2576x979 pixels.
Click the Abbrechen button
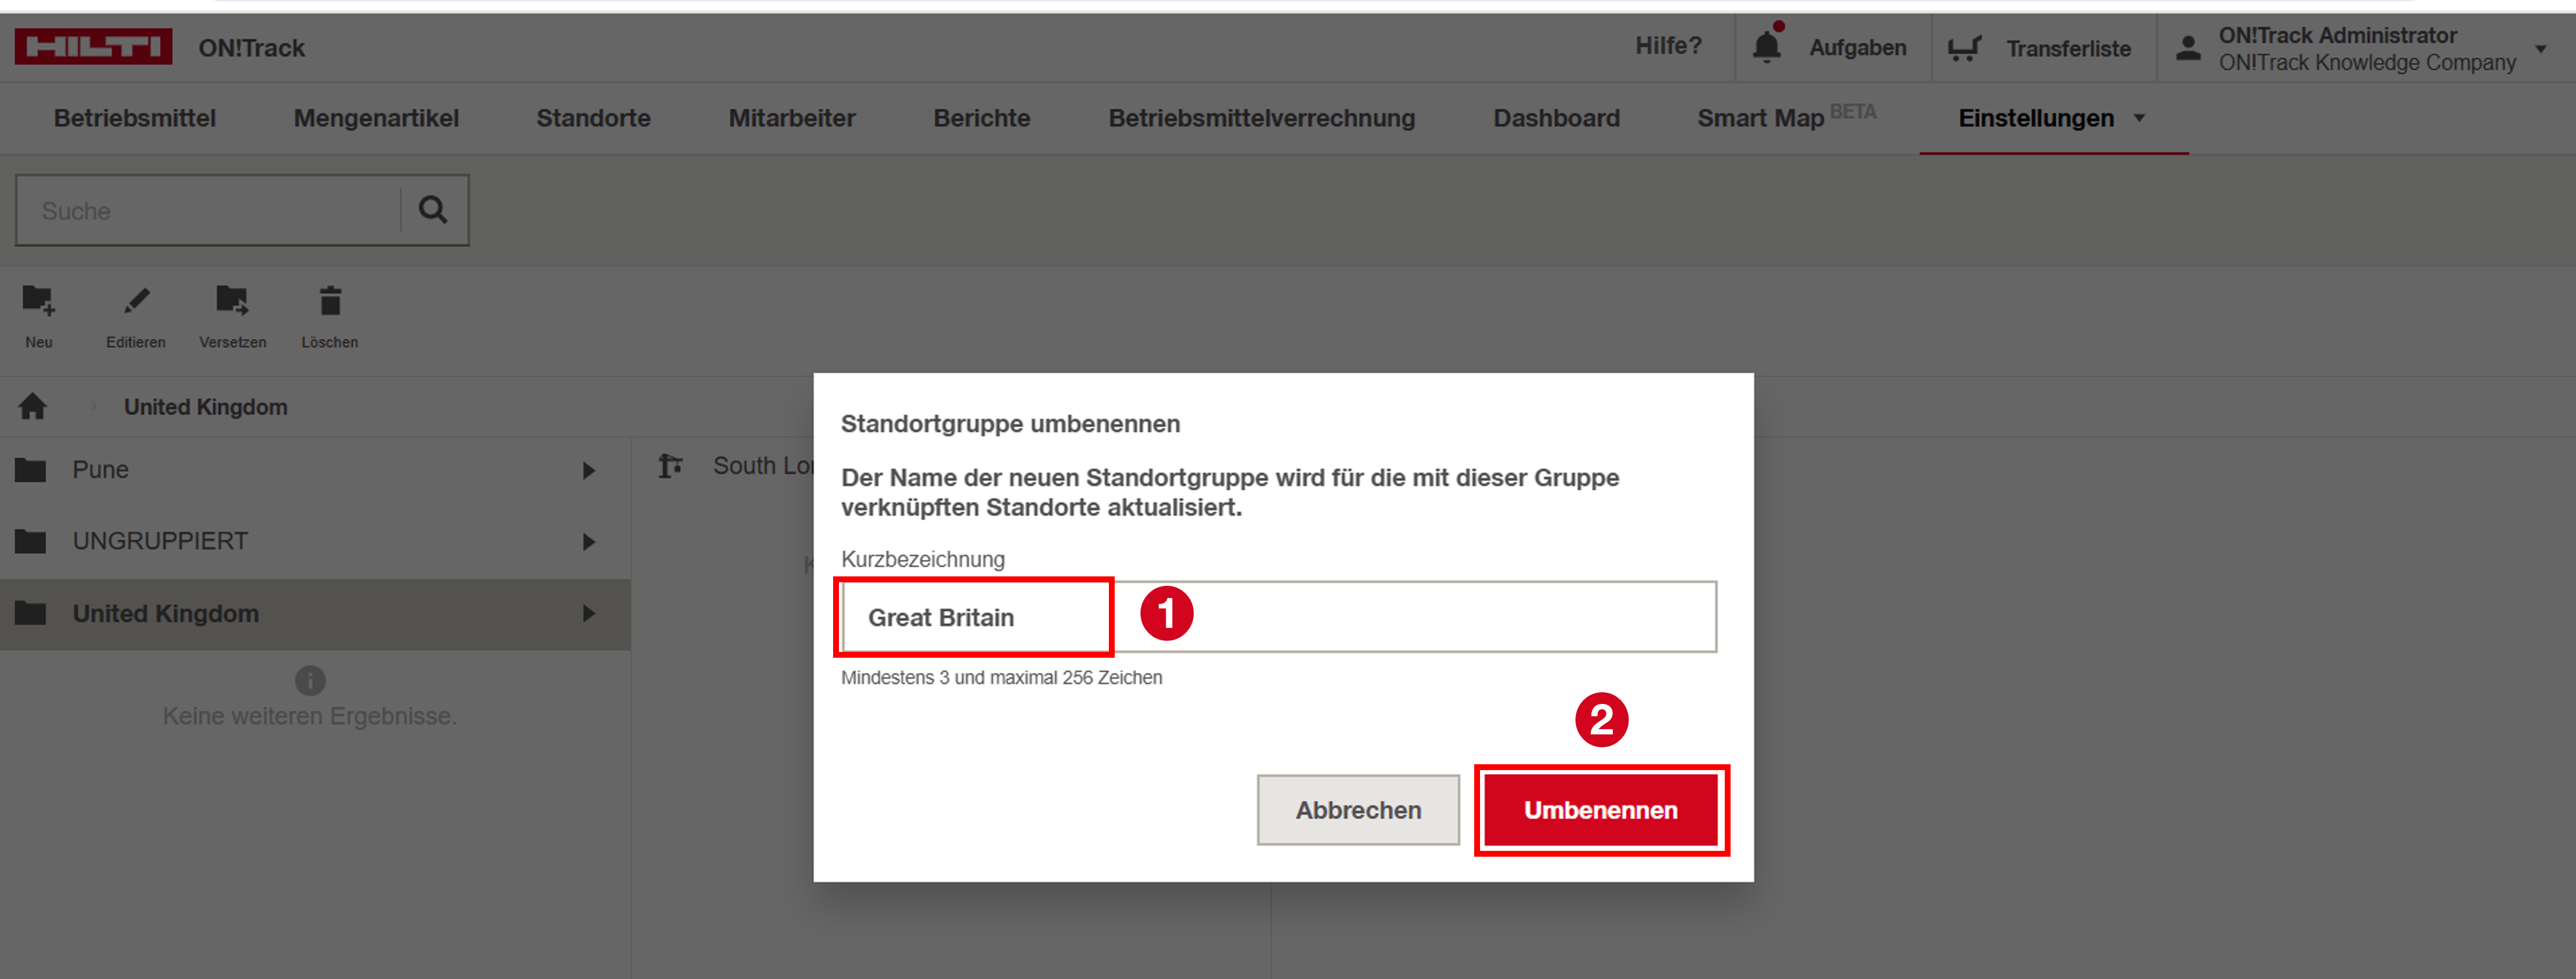tap(1358, 810)
